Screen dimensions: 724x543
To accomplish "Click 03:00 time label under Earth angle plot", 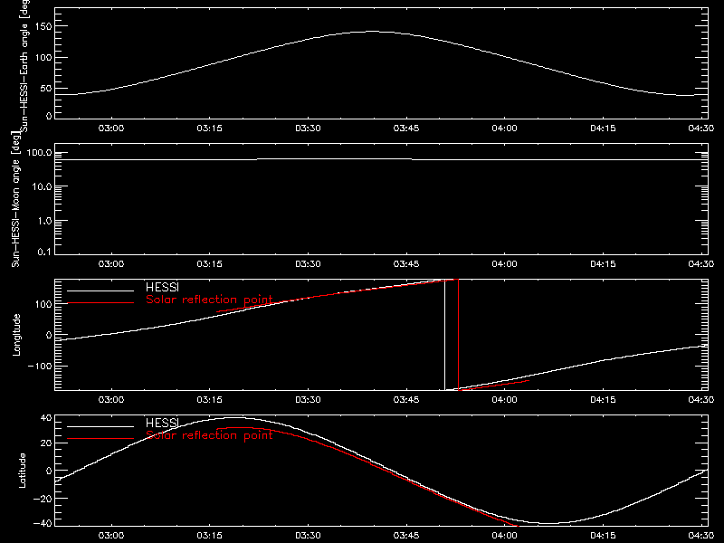I will tap(111, 128).
